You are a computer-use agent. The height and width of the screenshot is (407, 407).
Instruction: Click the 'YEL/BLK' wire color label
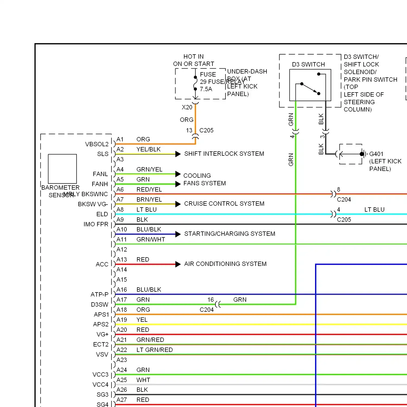tap(148, 150)
